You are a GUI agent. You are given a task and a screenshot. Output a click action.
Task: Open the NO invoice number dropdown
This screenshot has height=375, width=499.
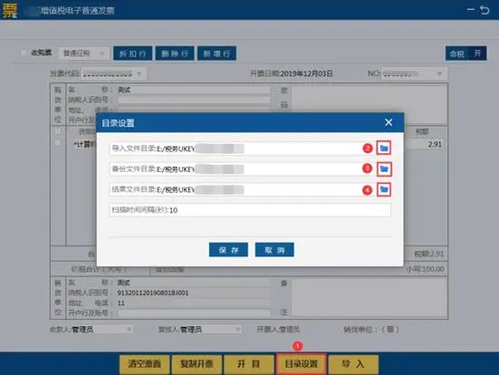pos(414,74)
